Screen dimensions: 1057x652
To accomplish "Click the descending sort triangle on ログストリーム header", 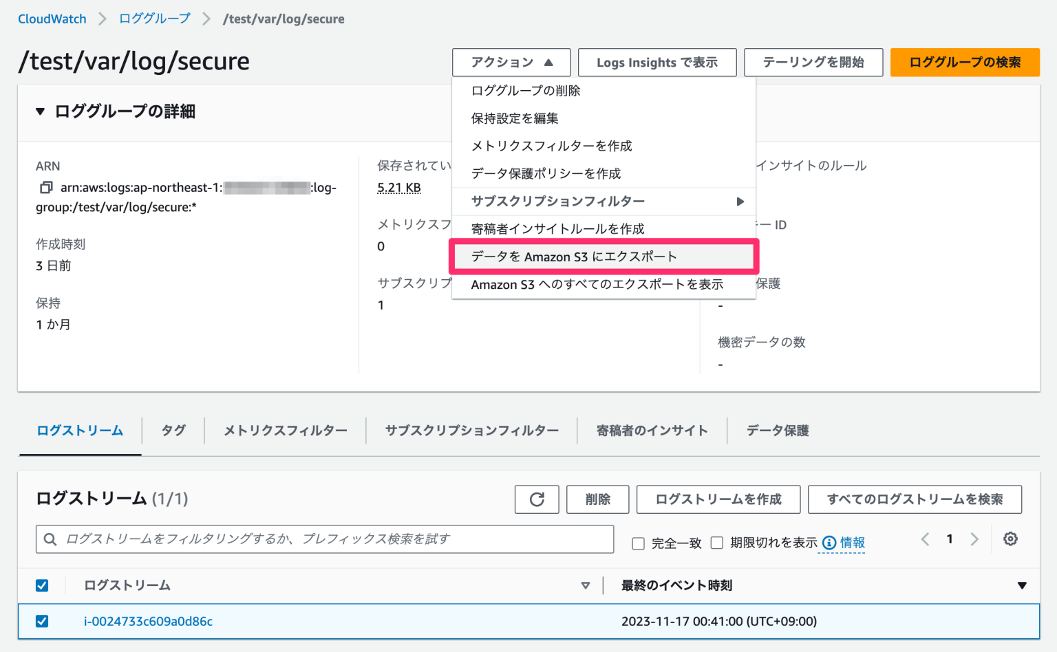I will pos(586,585).
